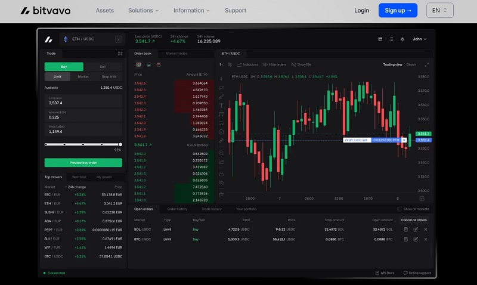This screenshot has width=477, height=285.
Task: Switch chart to Depth view
Action: click(x=411, y=64)
